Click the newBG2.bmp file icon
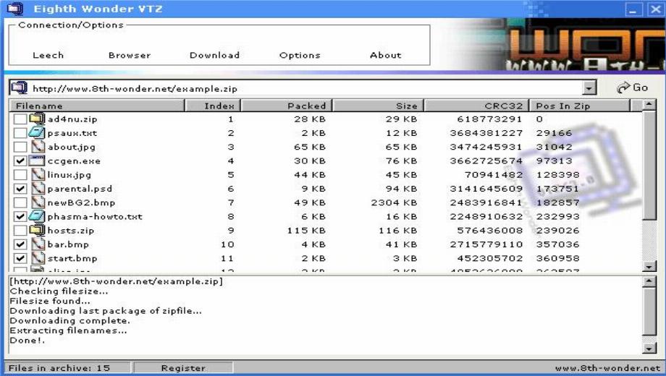 click(x=38, y=202)
